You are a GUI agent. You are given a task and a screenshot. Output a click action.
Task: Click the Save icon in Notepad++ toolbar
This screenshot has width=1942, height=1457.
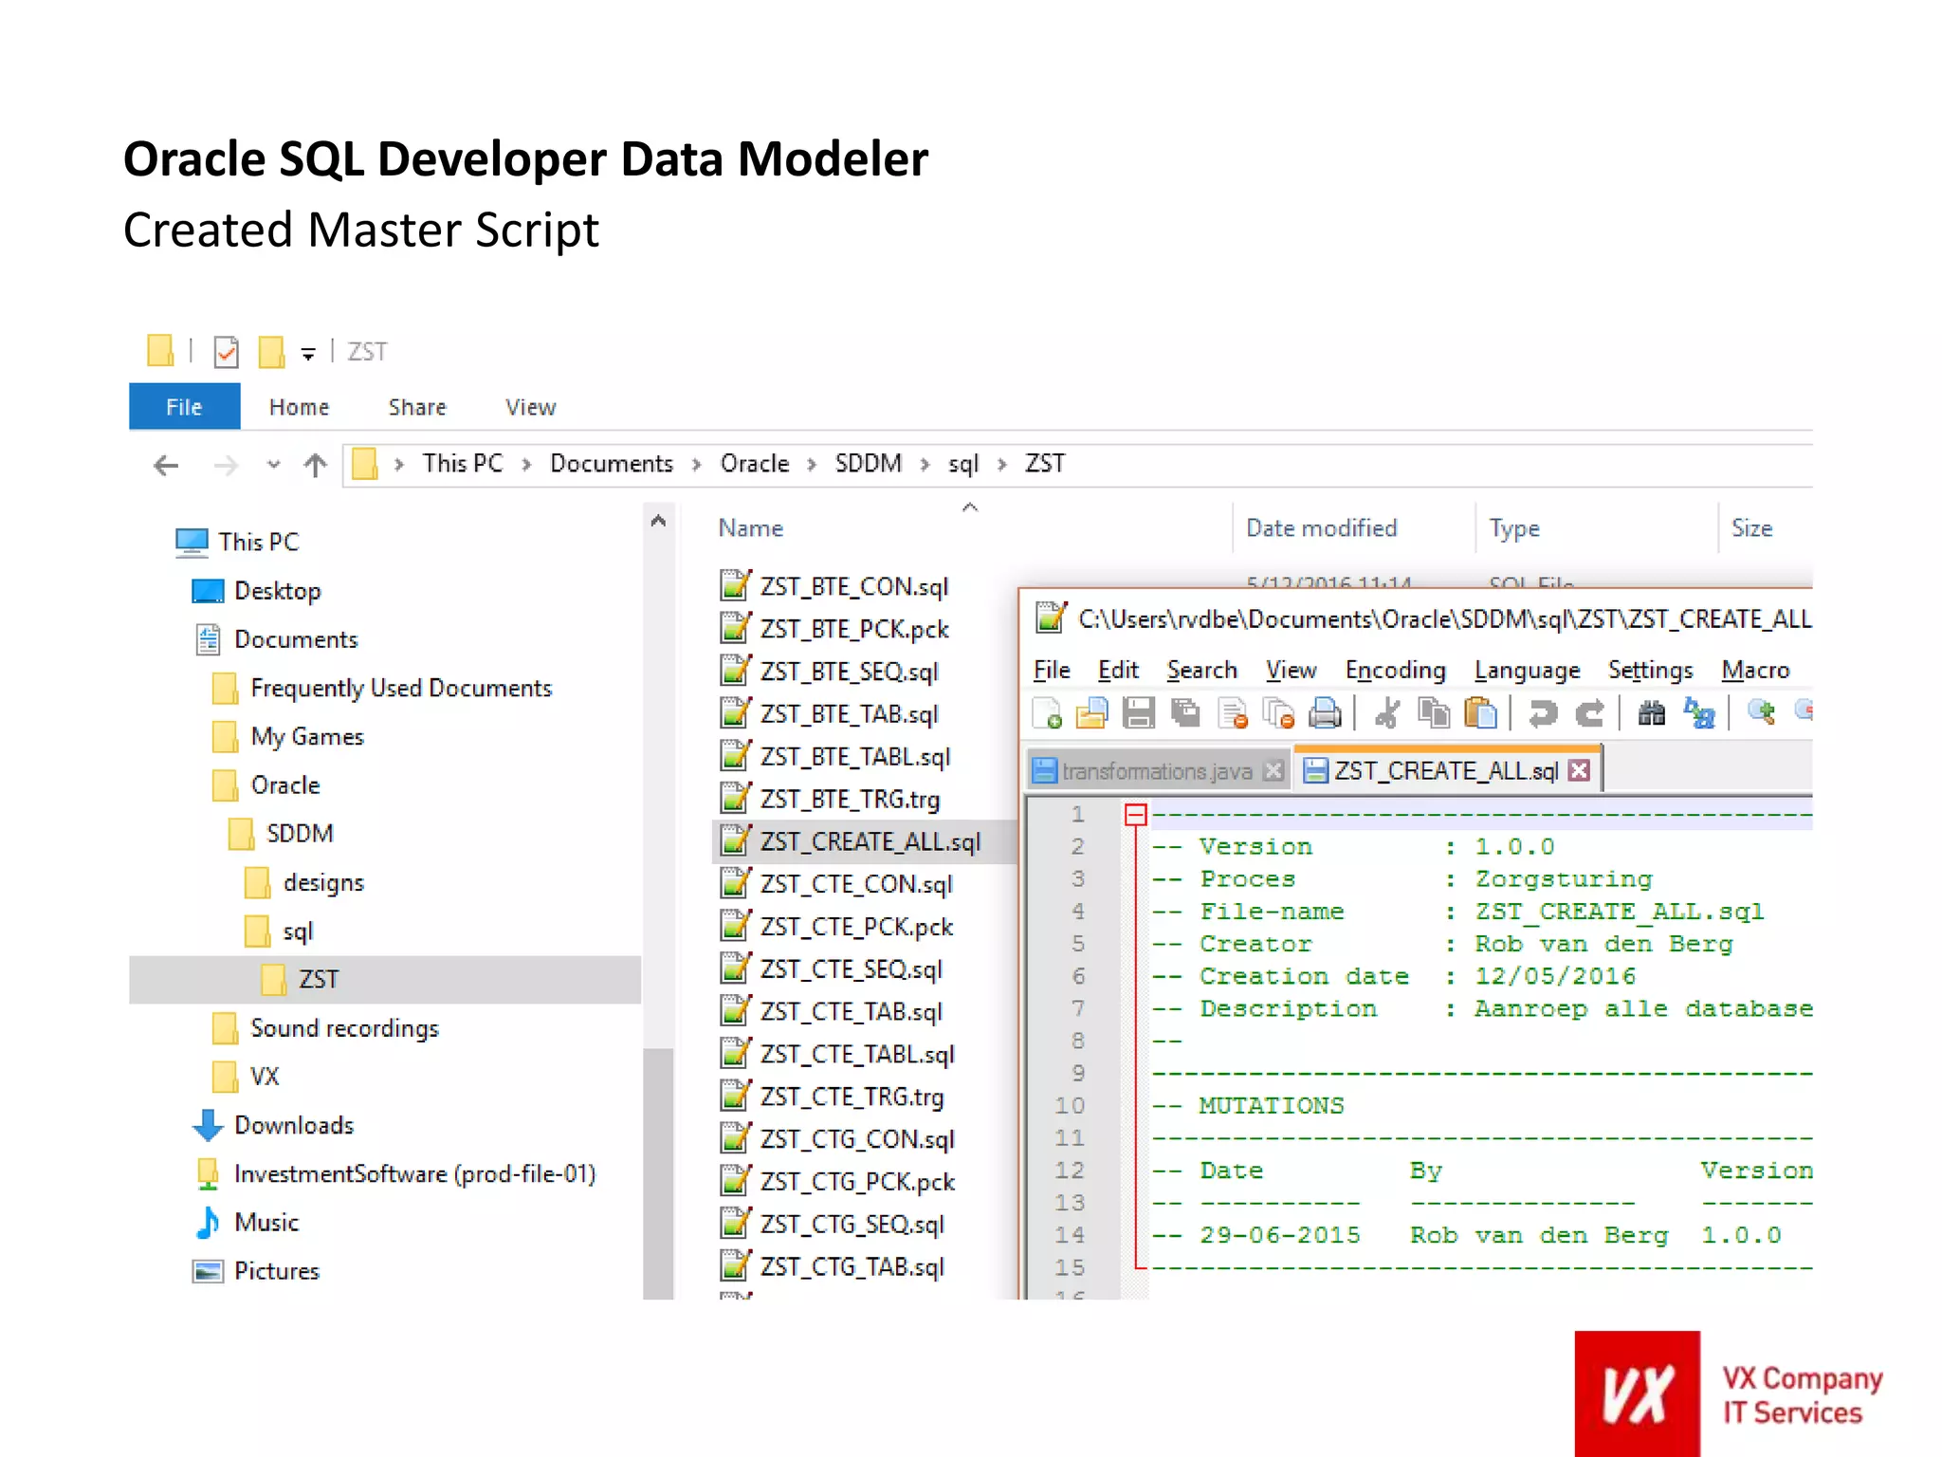(1139, 712)
